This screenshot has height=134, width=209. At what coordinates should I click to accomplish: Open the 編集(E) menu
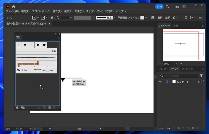click(25, 12)
